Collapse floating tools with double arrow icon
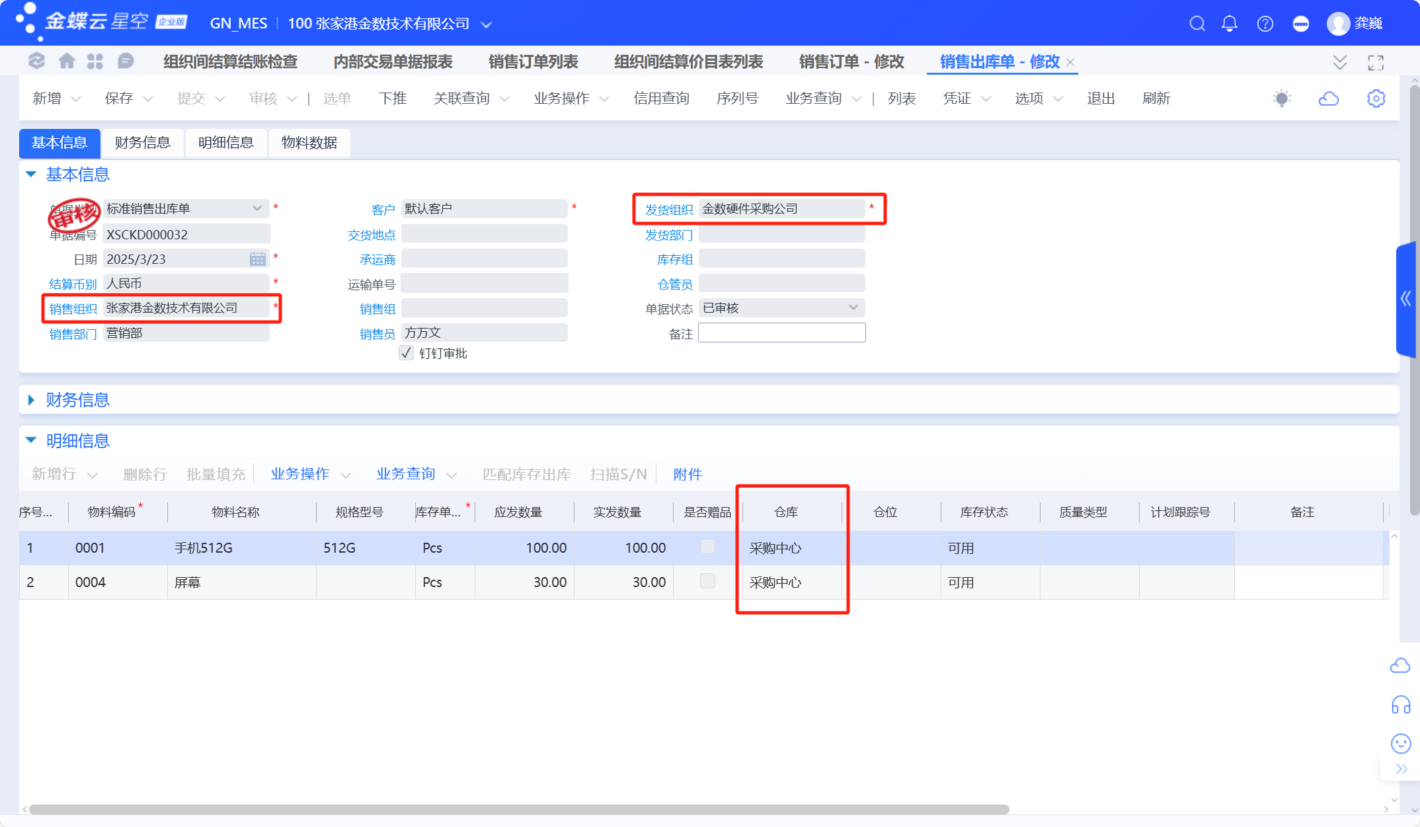The image size is (1420, 827). (1401, 769)
